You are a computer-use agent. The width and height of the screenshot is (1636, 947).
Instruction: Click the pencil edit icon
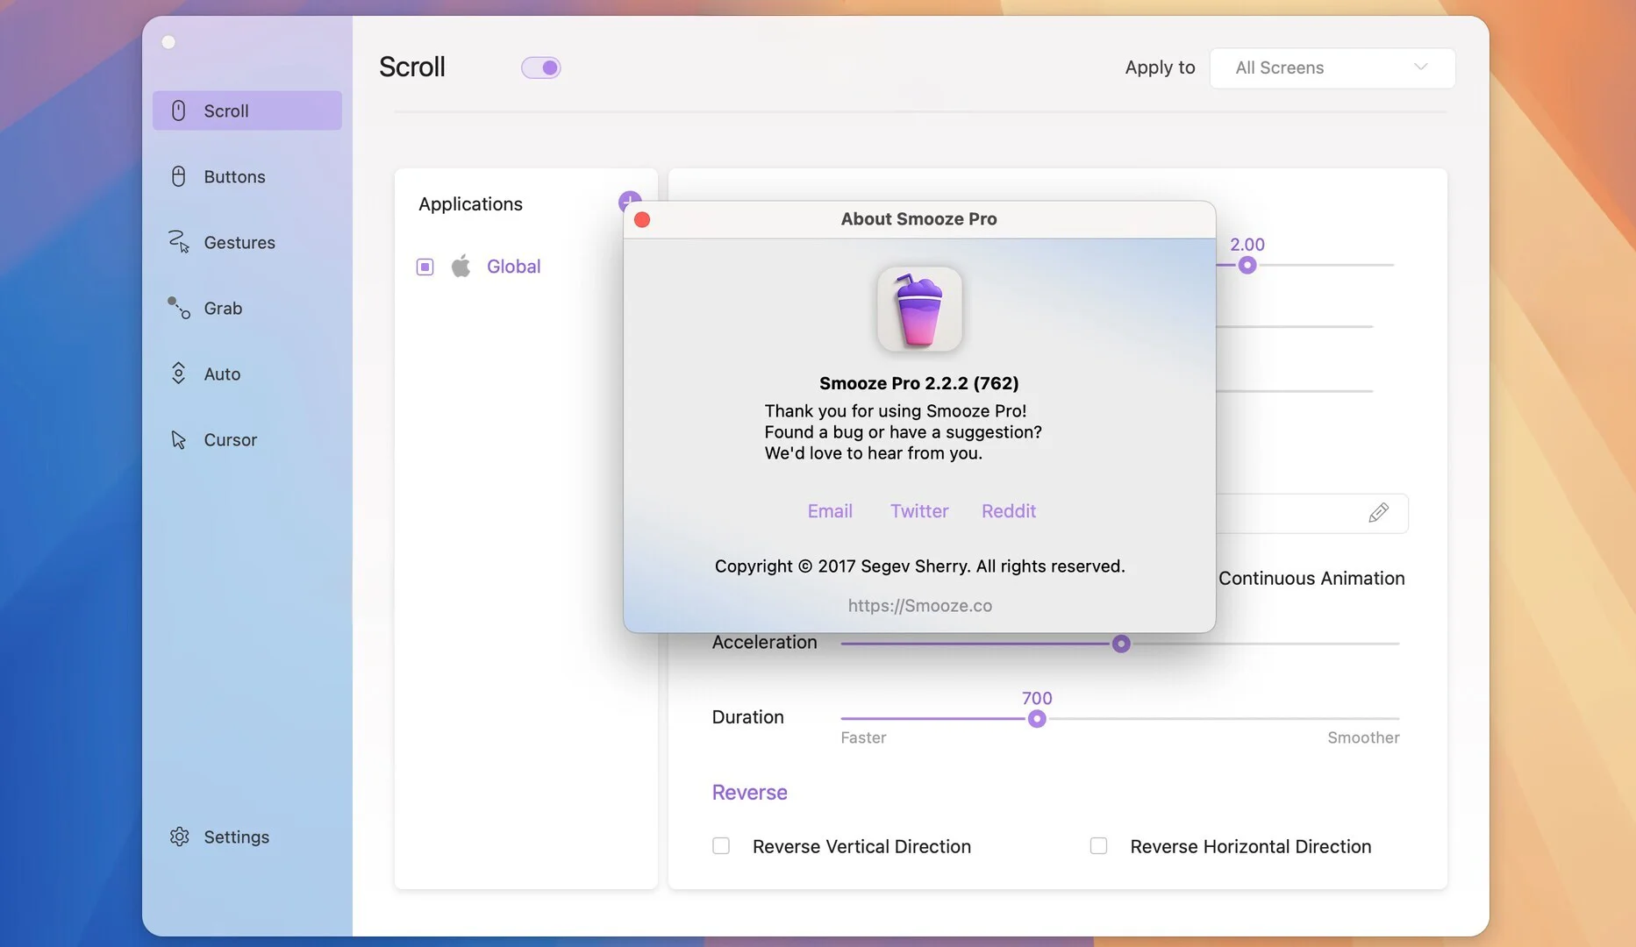tap(1378, 513)
